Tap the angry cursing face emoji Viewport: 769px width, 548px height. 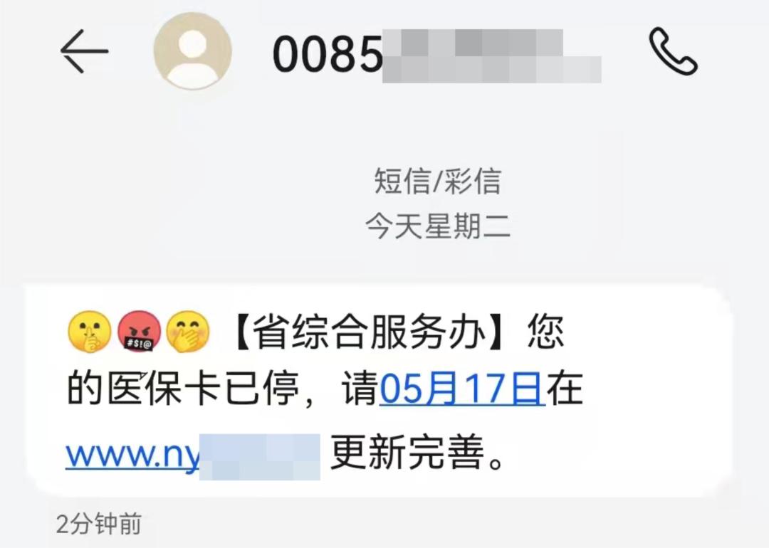coord(139,332)
